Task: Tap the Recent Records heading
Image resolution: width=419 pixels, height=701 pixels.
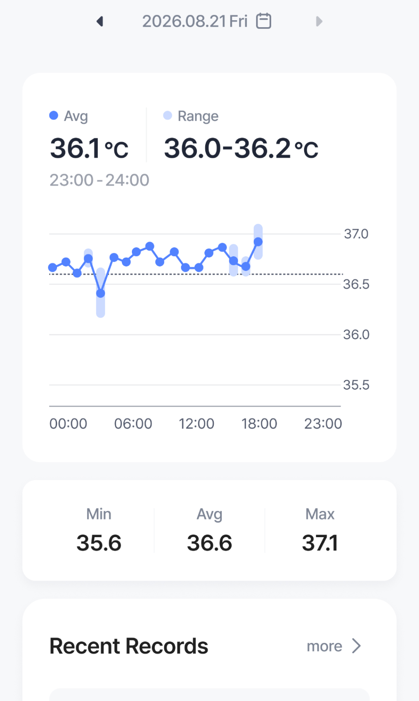Action: 129,646
